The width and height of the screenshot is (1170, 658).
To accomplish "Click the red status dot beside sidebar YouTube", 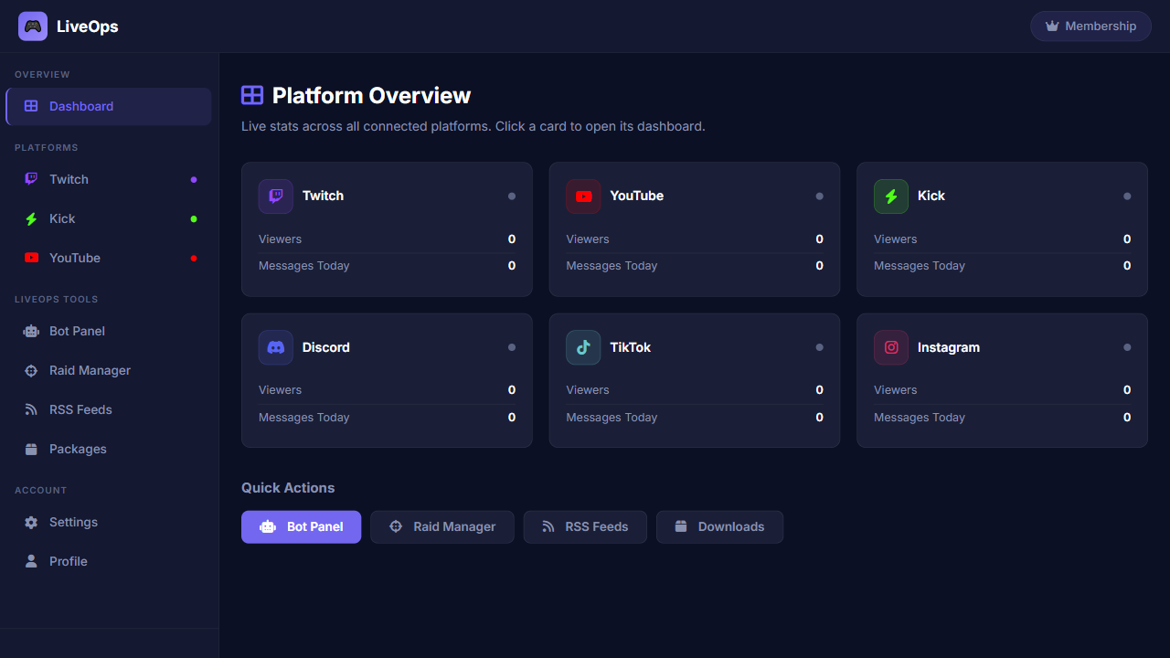I will click(194, 258).
